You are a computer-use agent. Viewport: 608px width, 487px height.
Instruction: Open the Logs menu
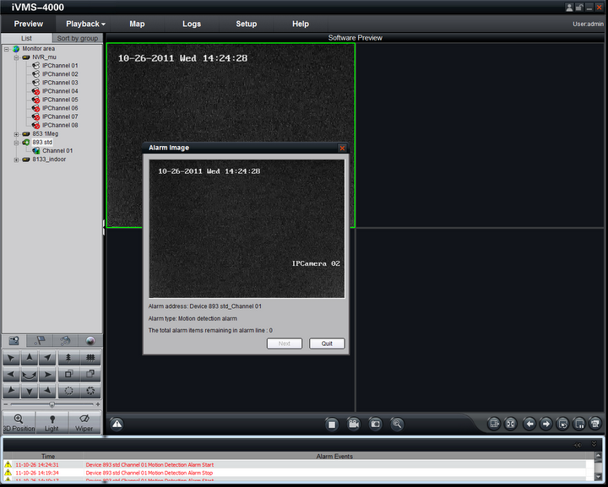pyautogui.click(x=192, y=24)
